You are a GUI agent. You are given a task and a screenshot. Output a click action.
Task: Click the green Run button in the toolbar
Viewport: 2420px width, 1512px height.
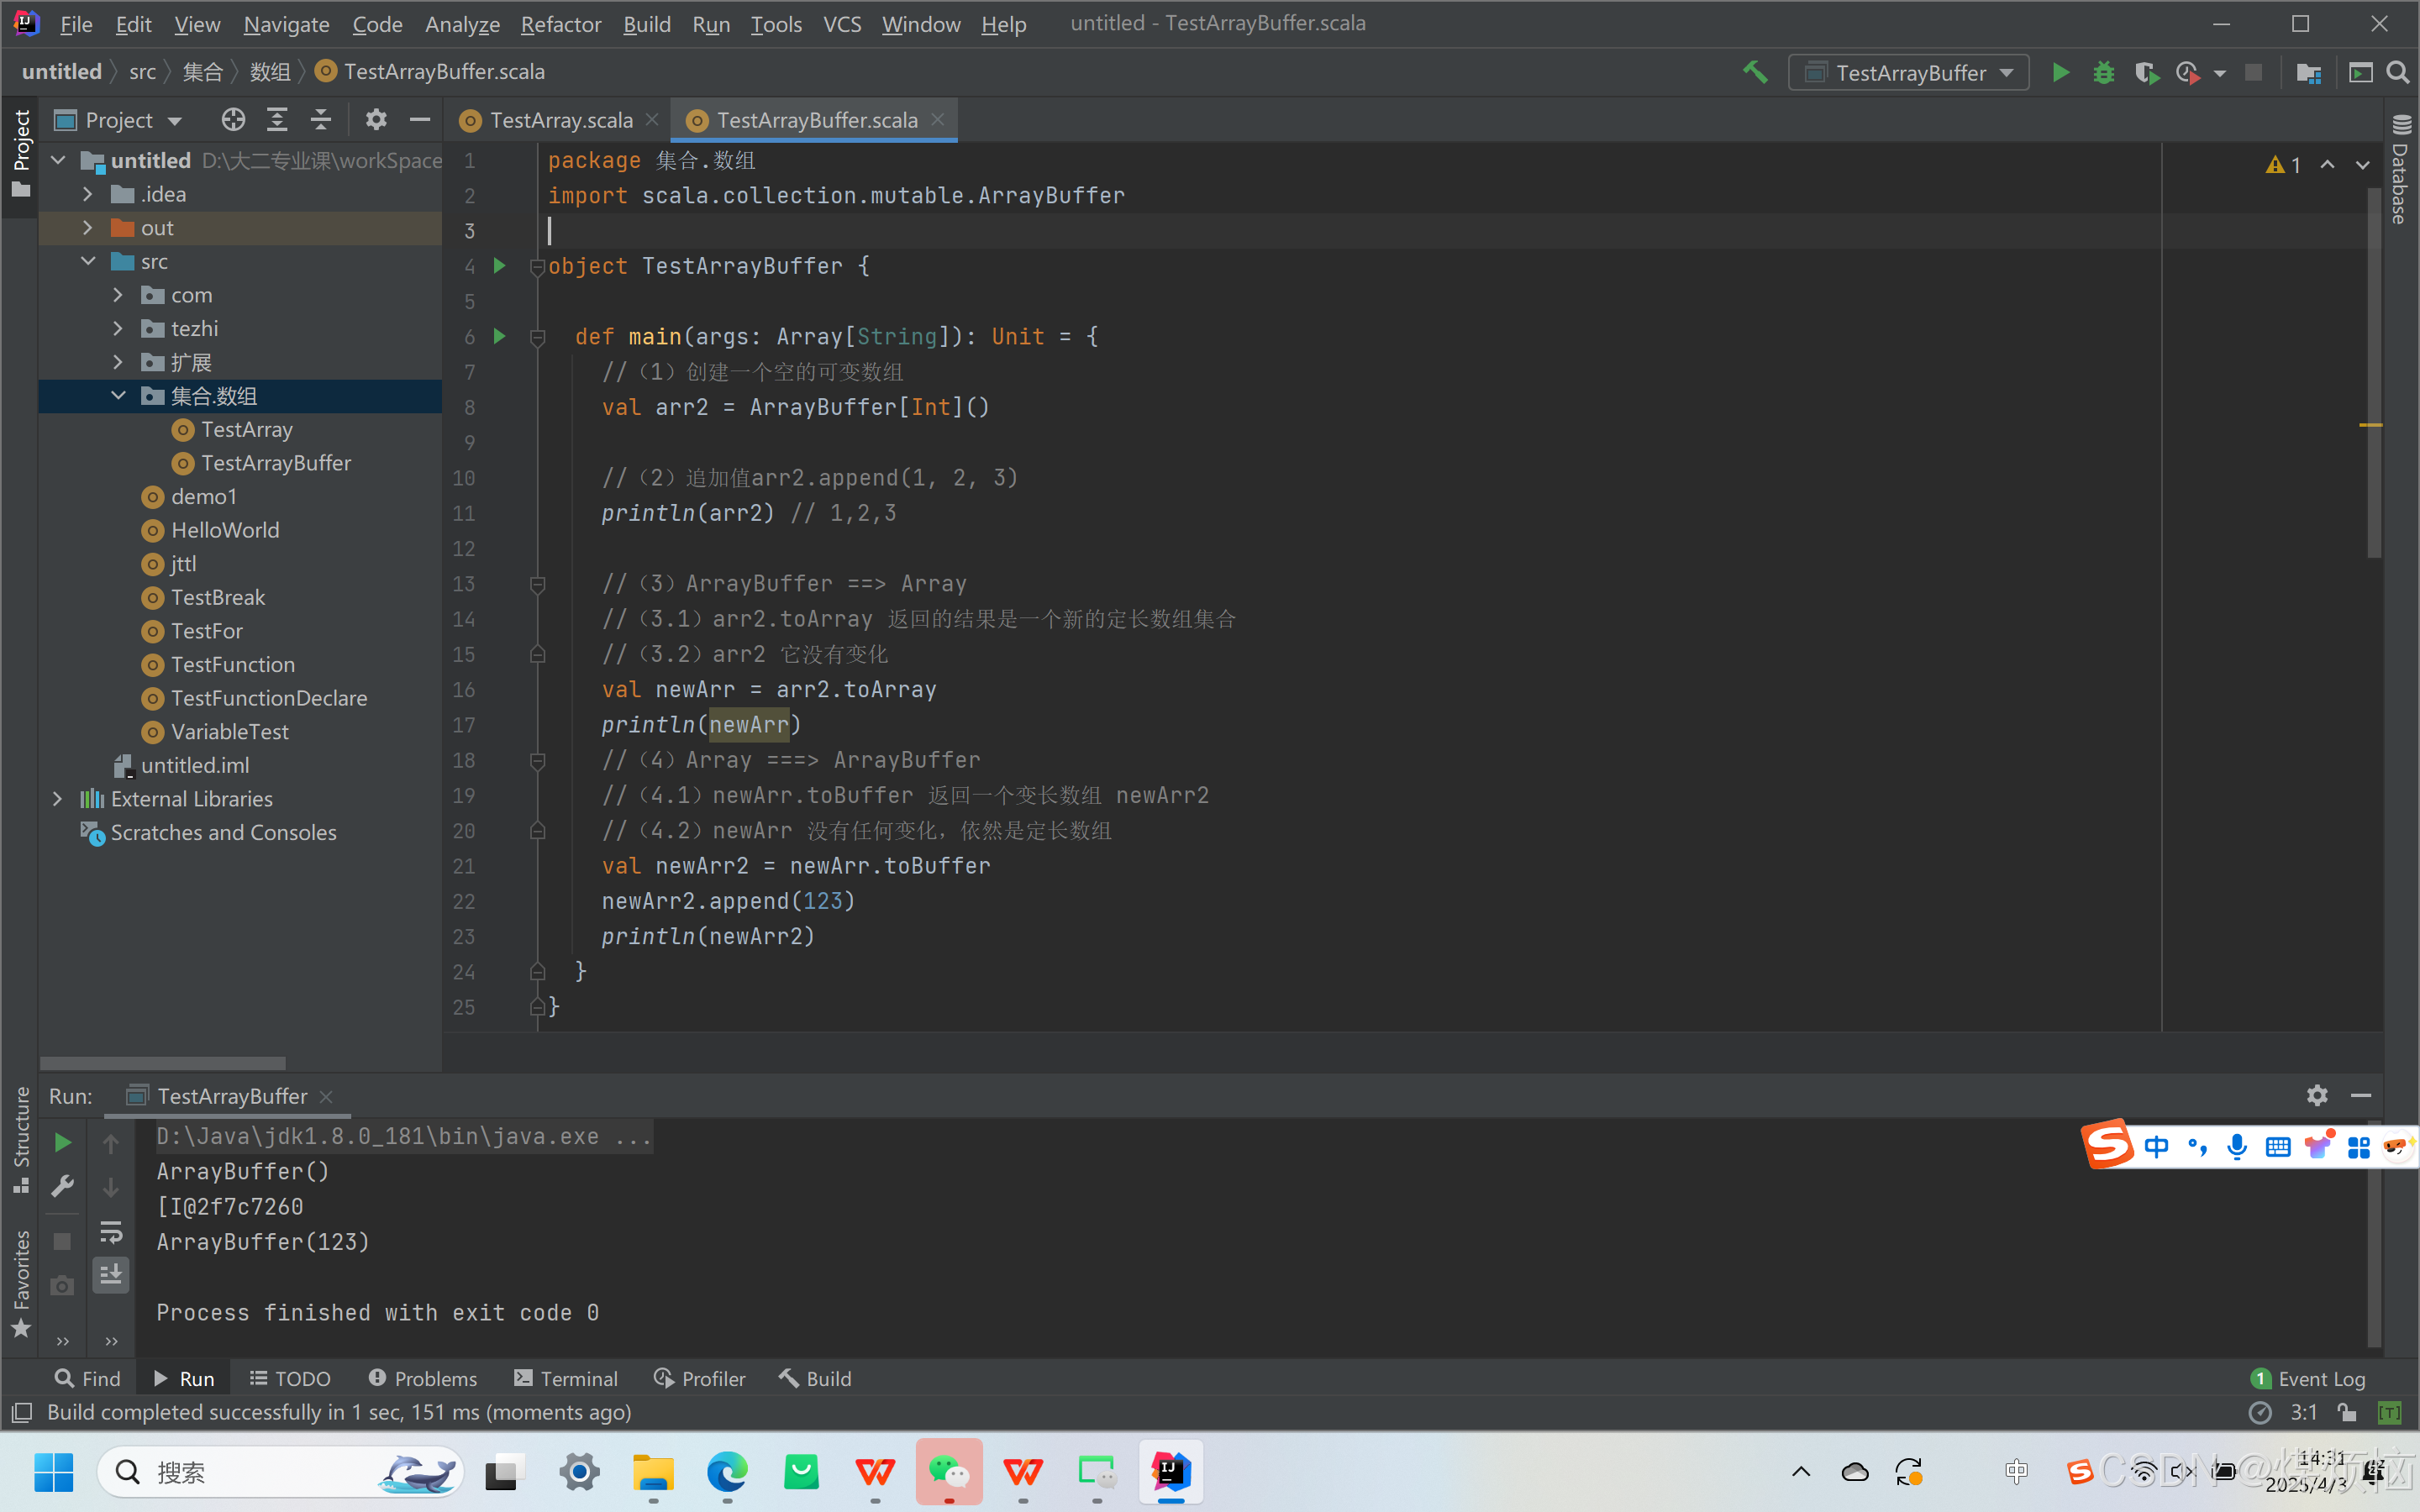point(2060,73)
